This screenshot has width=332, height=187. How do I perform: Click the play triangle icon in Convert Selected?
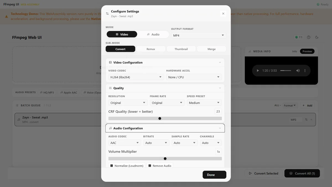pos(250,173)
